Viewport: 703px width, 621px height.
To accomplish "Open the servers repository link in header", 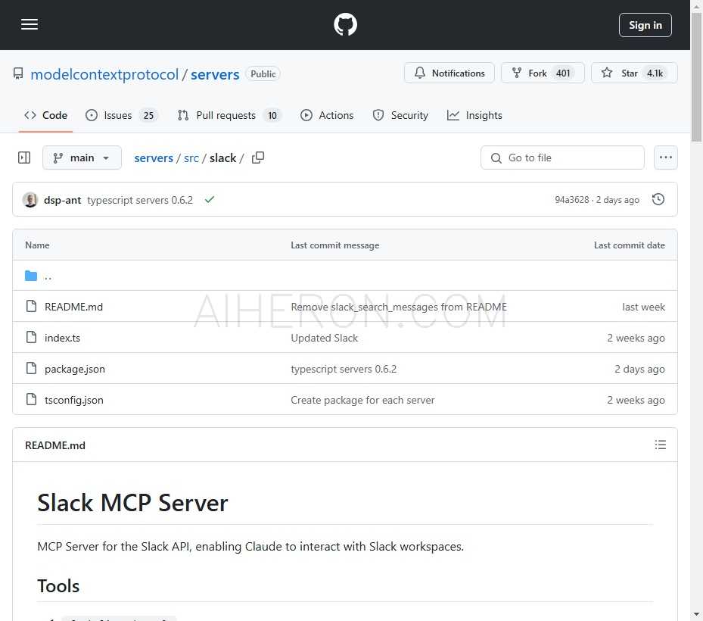I will [215, 74].
